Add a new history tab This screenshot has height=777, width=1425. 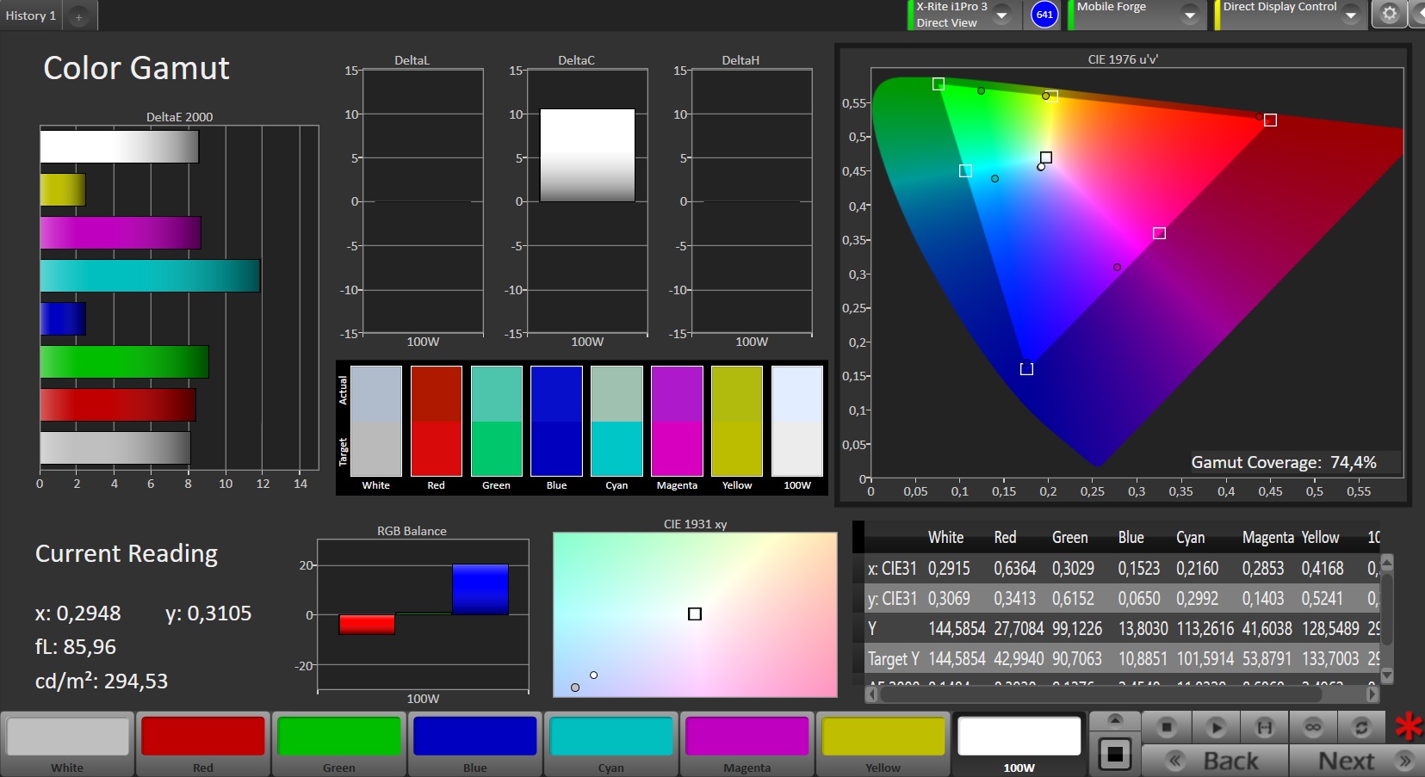(78, 16)
